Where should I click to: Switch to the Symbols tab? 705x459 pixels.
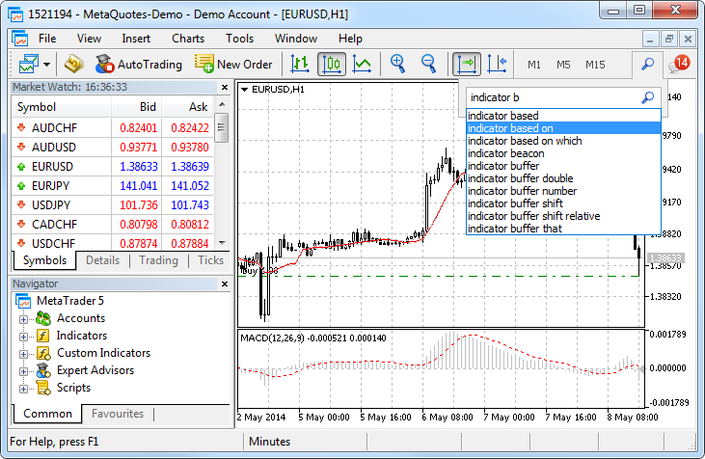[x=44, y=260]
